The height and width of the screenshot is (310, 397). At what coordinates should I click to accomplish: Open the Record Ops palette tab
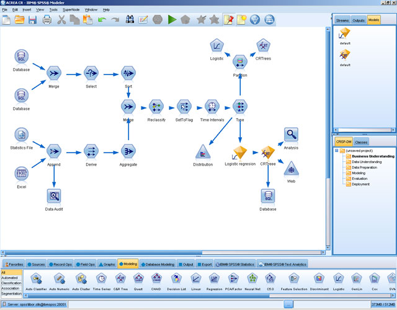coord(60,264)
